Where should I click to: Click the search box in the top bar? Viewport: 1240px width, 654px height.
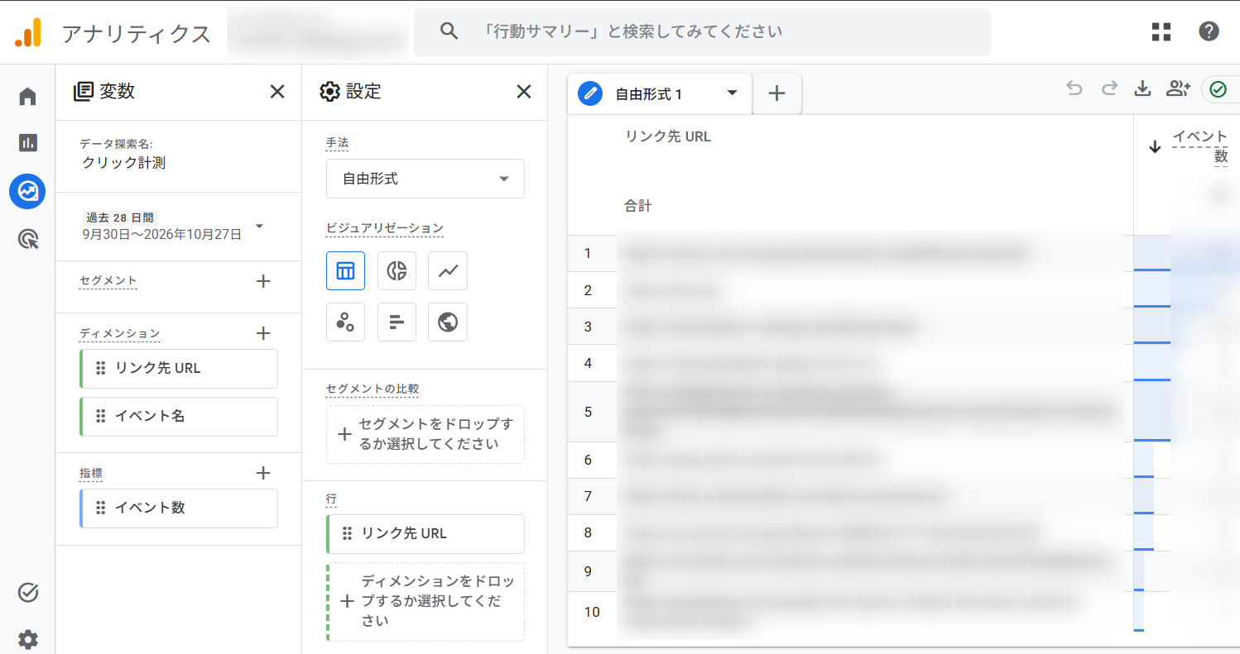click(x=702, y=32)
